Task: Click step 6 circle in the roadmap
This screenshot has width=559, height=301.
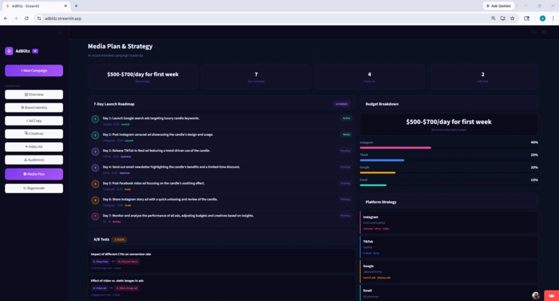Action: (x=95, y=200)
